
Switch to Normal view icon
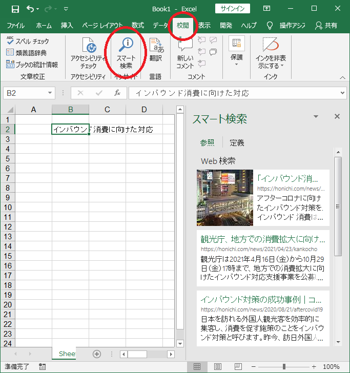pos(197,366)
